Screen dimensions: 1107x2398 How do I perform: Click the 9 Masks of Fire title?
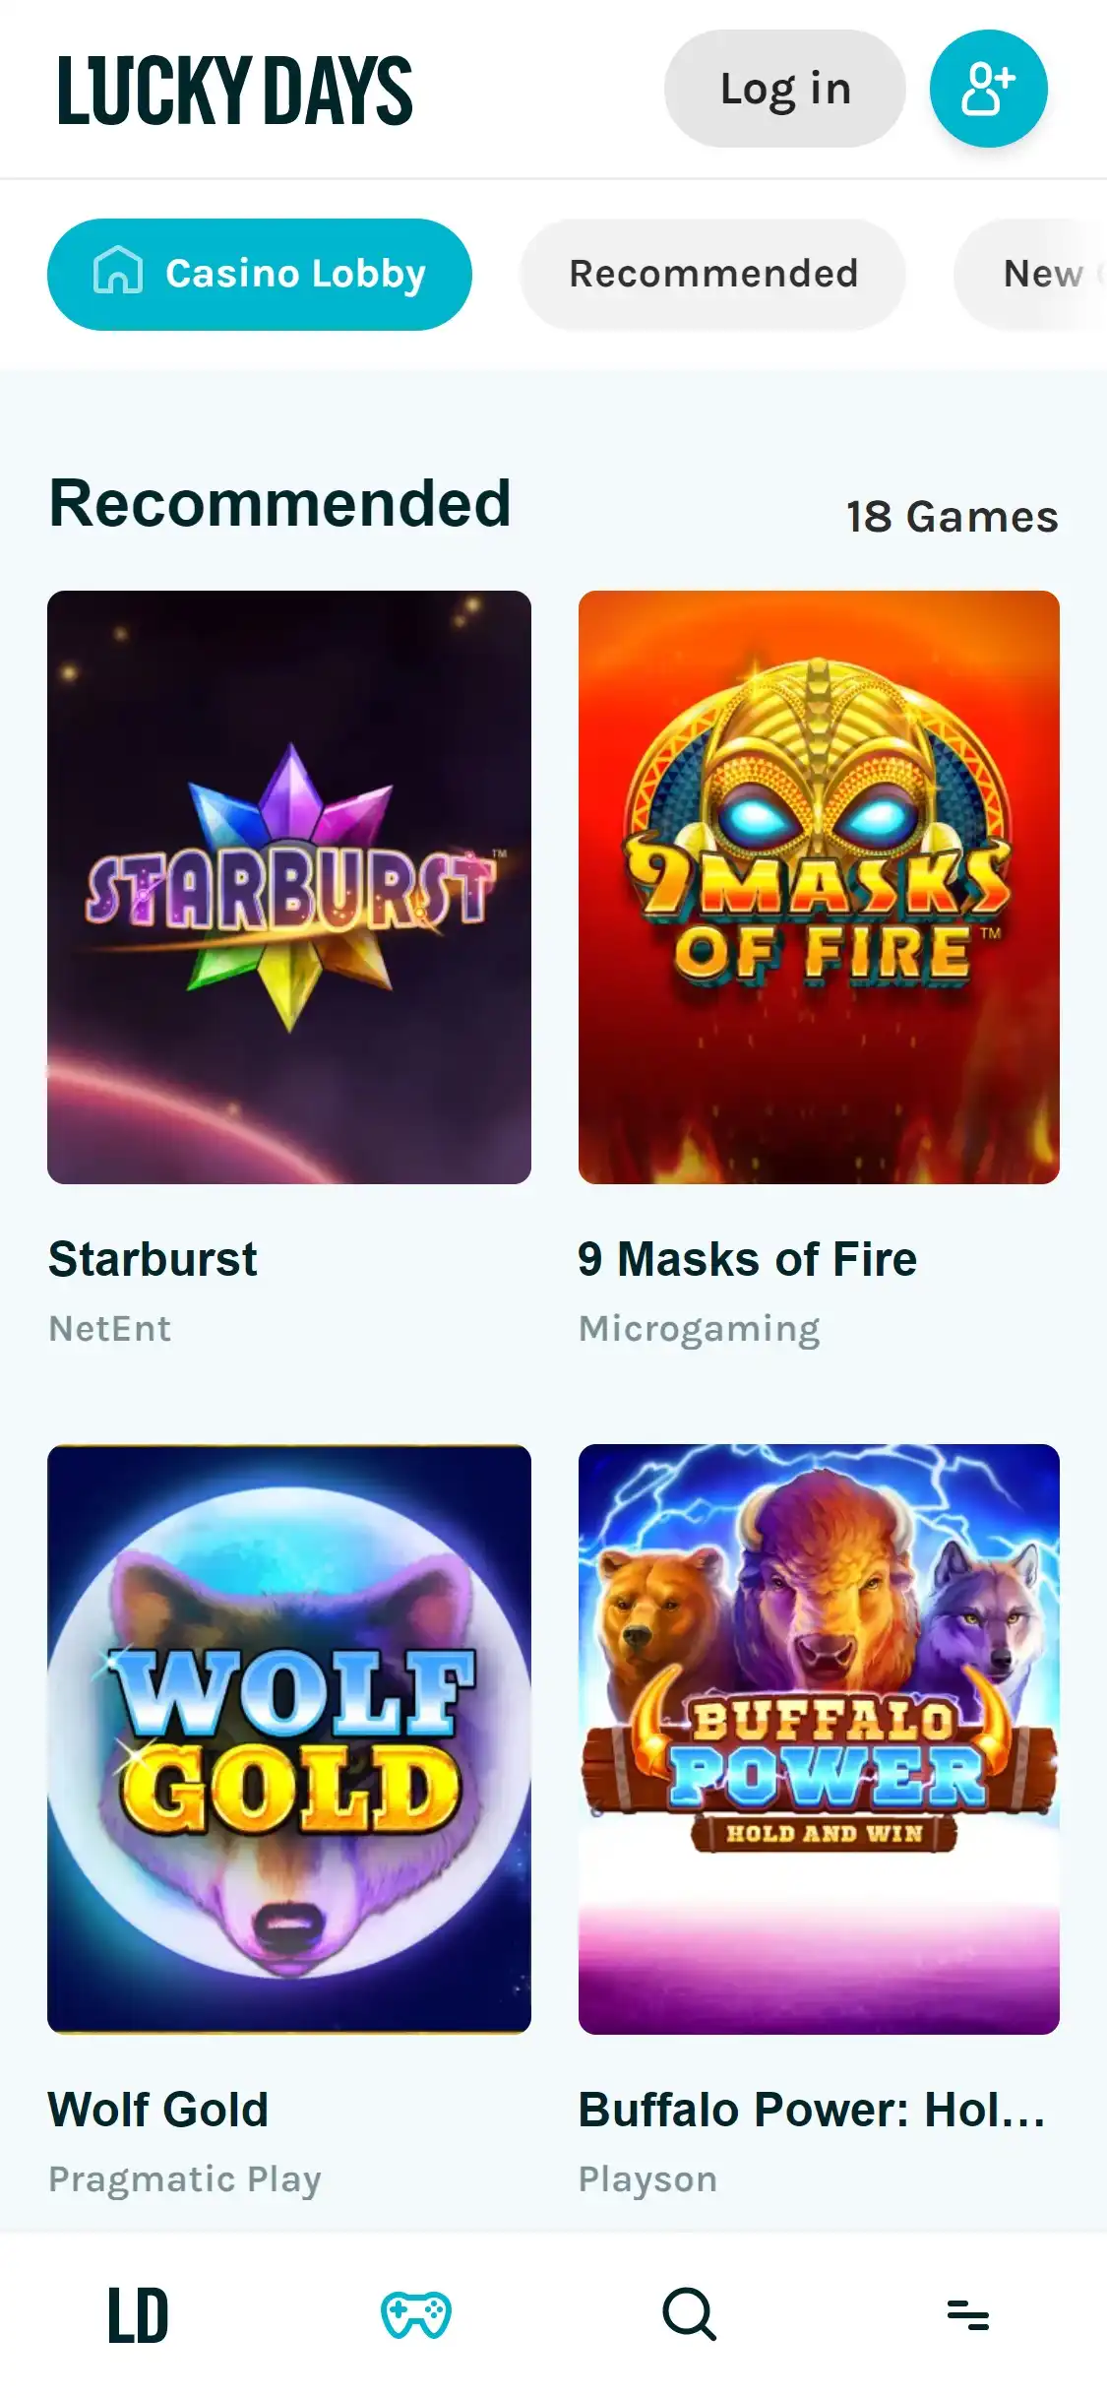point(748,1259)
